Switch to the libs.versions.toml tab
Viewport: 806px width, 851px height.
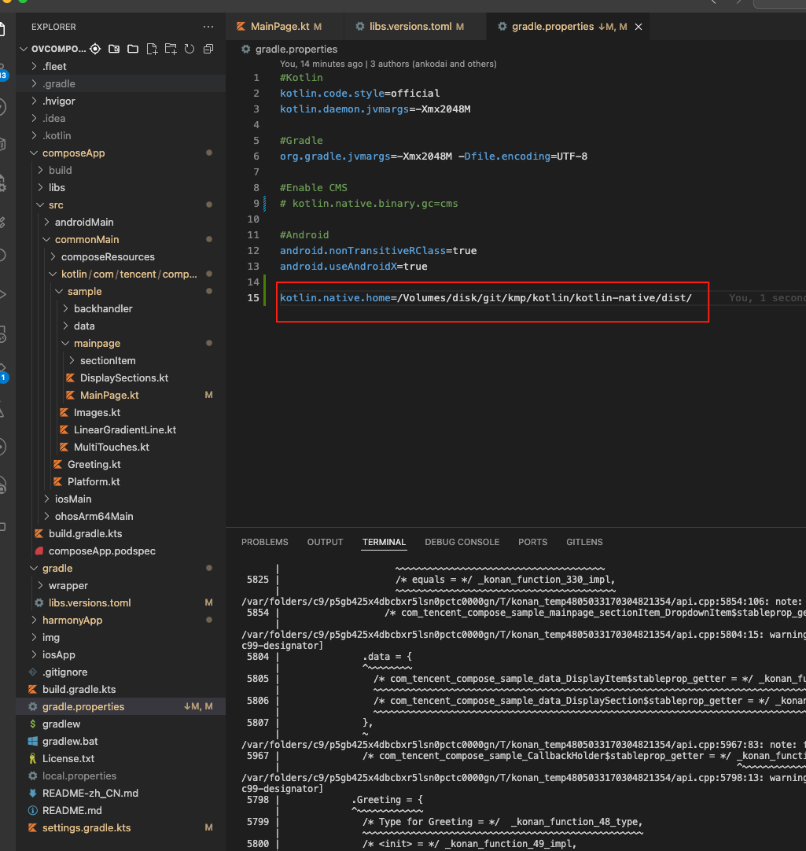pyautogui.click(x=410, y=27)
